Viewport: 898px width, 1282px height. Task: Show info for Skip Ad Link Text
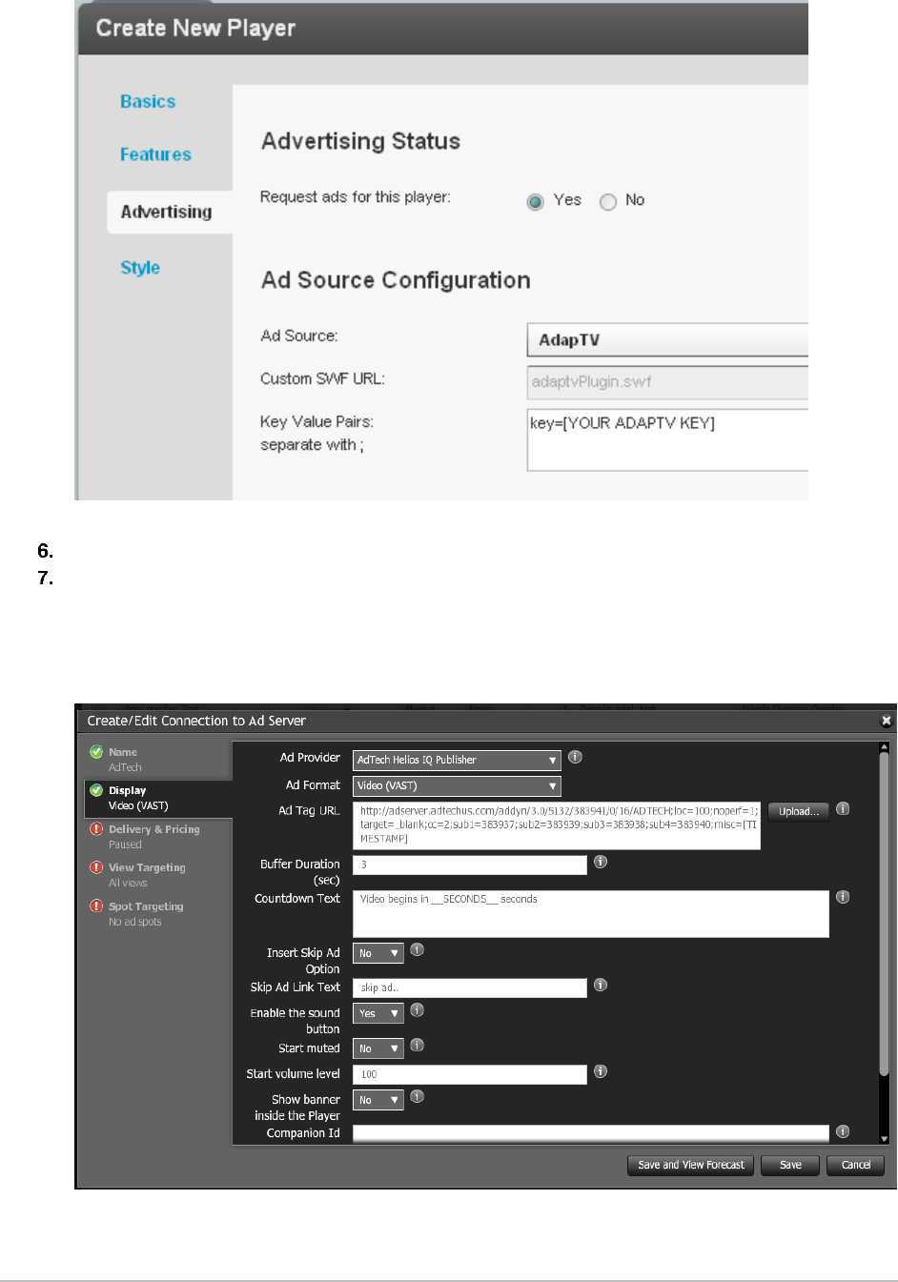pos(601,985)
